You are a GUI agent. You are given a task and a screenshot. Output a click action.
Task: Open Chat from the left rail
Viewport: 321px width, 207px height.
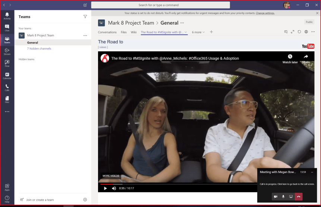7,28
